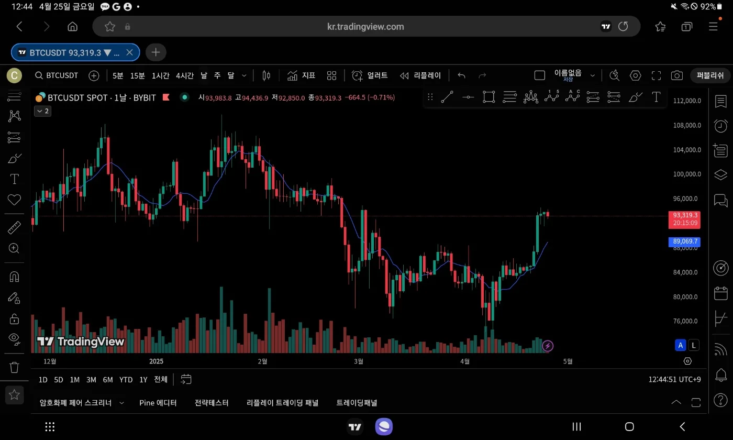Undo the last chart action
Image resolution: width=733 pixels, height=440 pixels.
[461, 75]
